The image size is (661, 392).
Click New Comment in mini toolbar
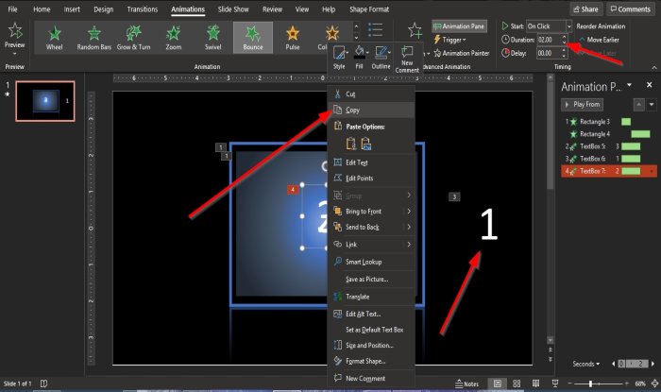point(407,60)
